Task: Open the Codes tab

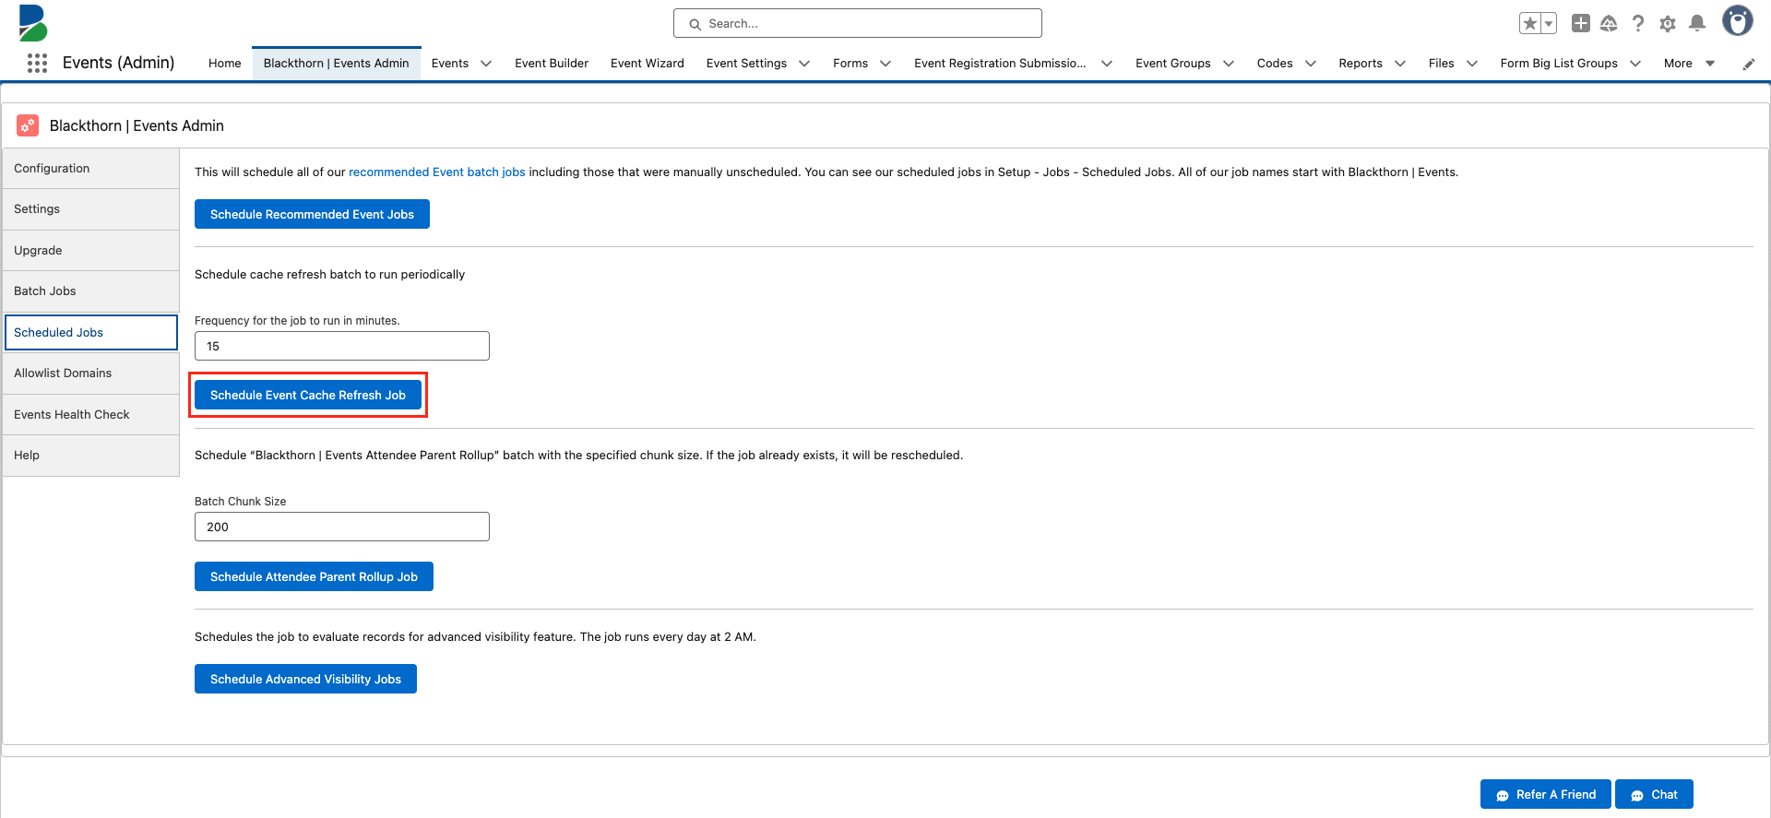Action: point(1275,63)
